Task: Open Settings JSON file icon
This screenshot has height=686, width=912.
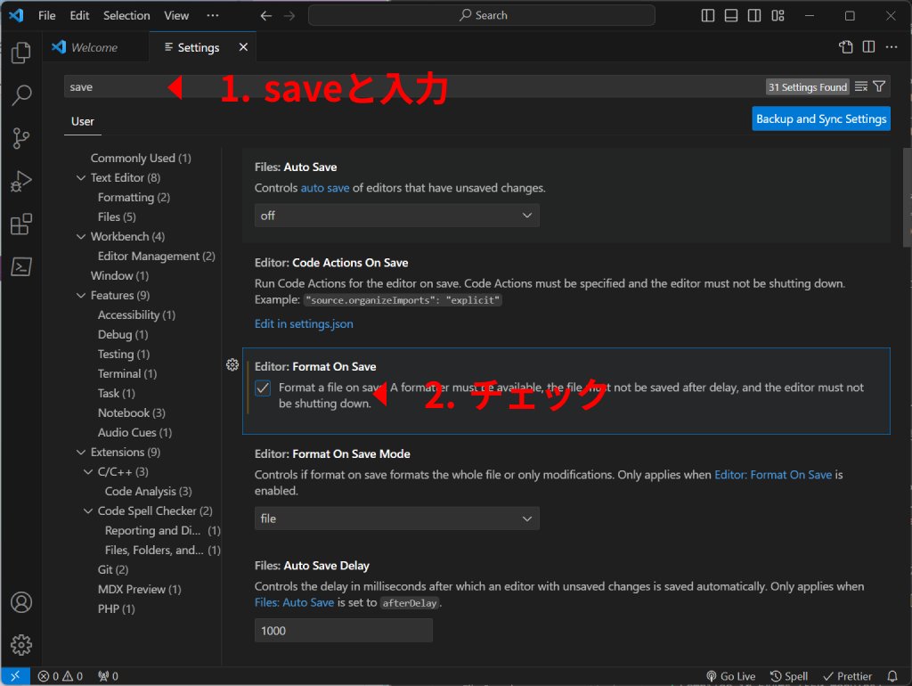Action: tap(846, 47)
